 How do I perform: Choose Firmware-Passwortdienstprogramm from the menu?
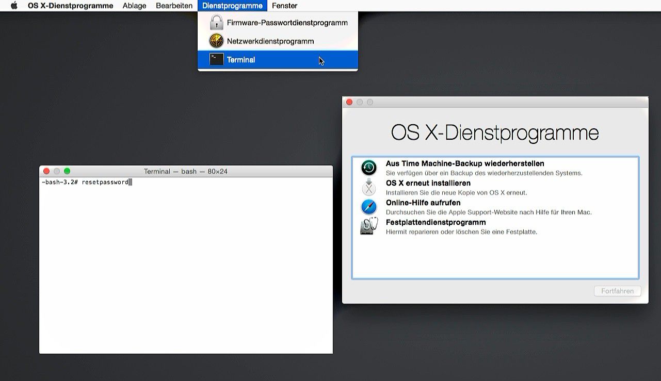click(278, 23)
